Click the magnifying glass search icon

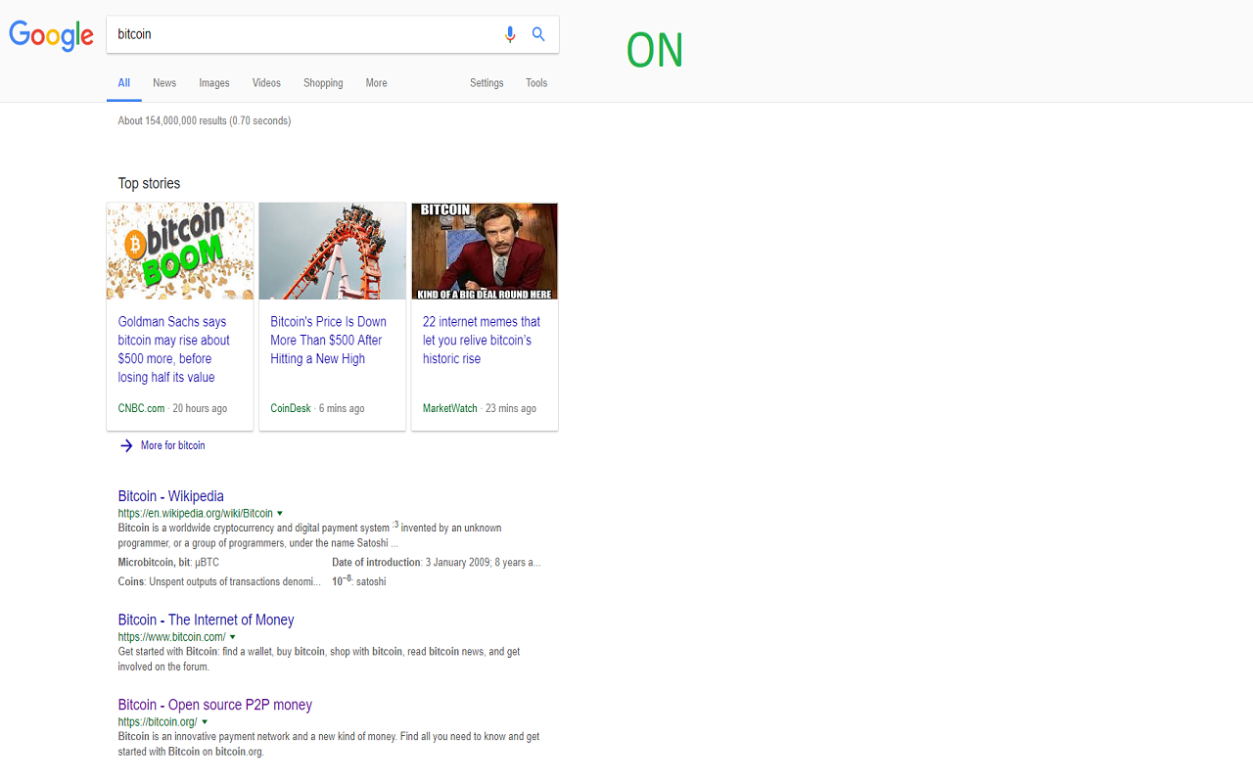pyautogui.click(x=538, y=34)
